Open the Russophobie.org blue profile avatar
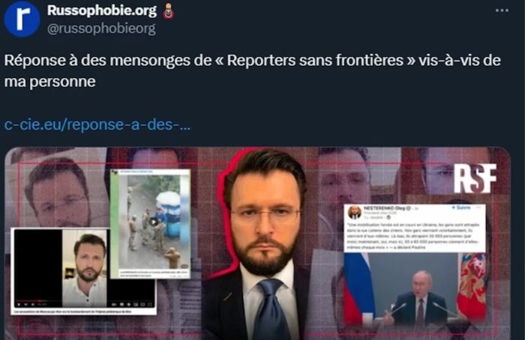The image size is (525, 340). 22,19
